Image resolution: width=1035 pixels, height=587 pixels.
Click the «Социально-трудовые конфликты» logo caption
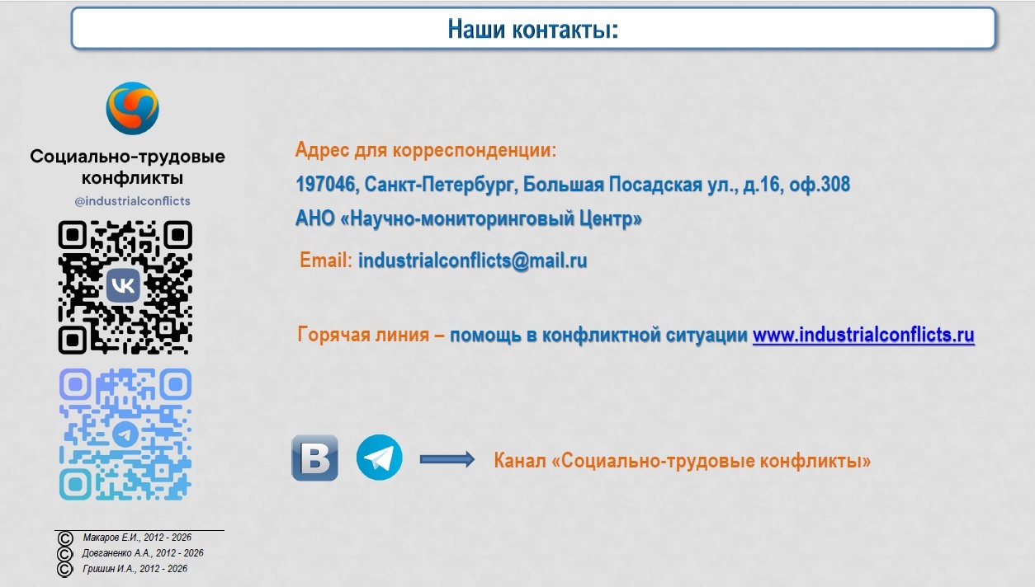click(x=128, y=167)
